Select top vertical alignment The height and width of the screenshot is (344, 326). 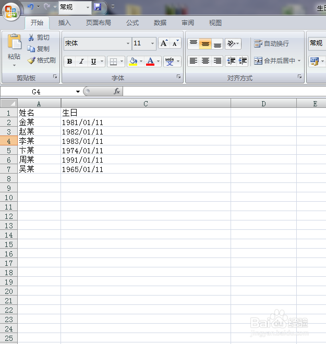click(194, 43)
